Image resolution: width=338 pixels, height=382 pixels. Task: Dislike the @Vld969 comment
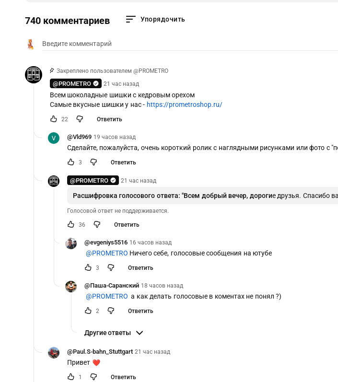pos(93,162)
